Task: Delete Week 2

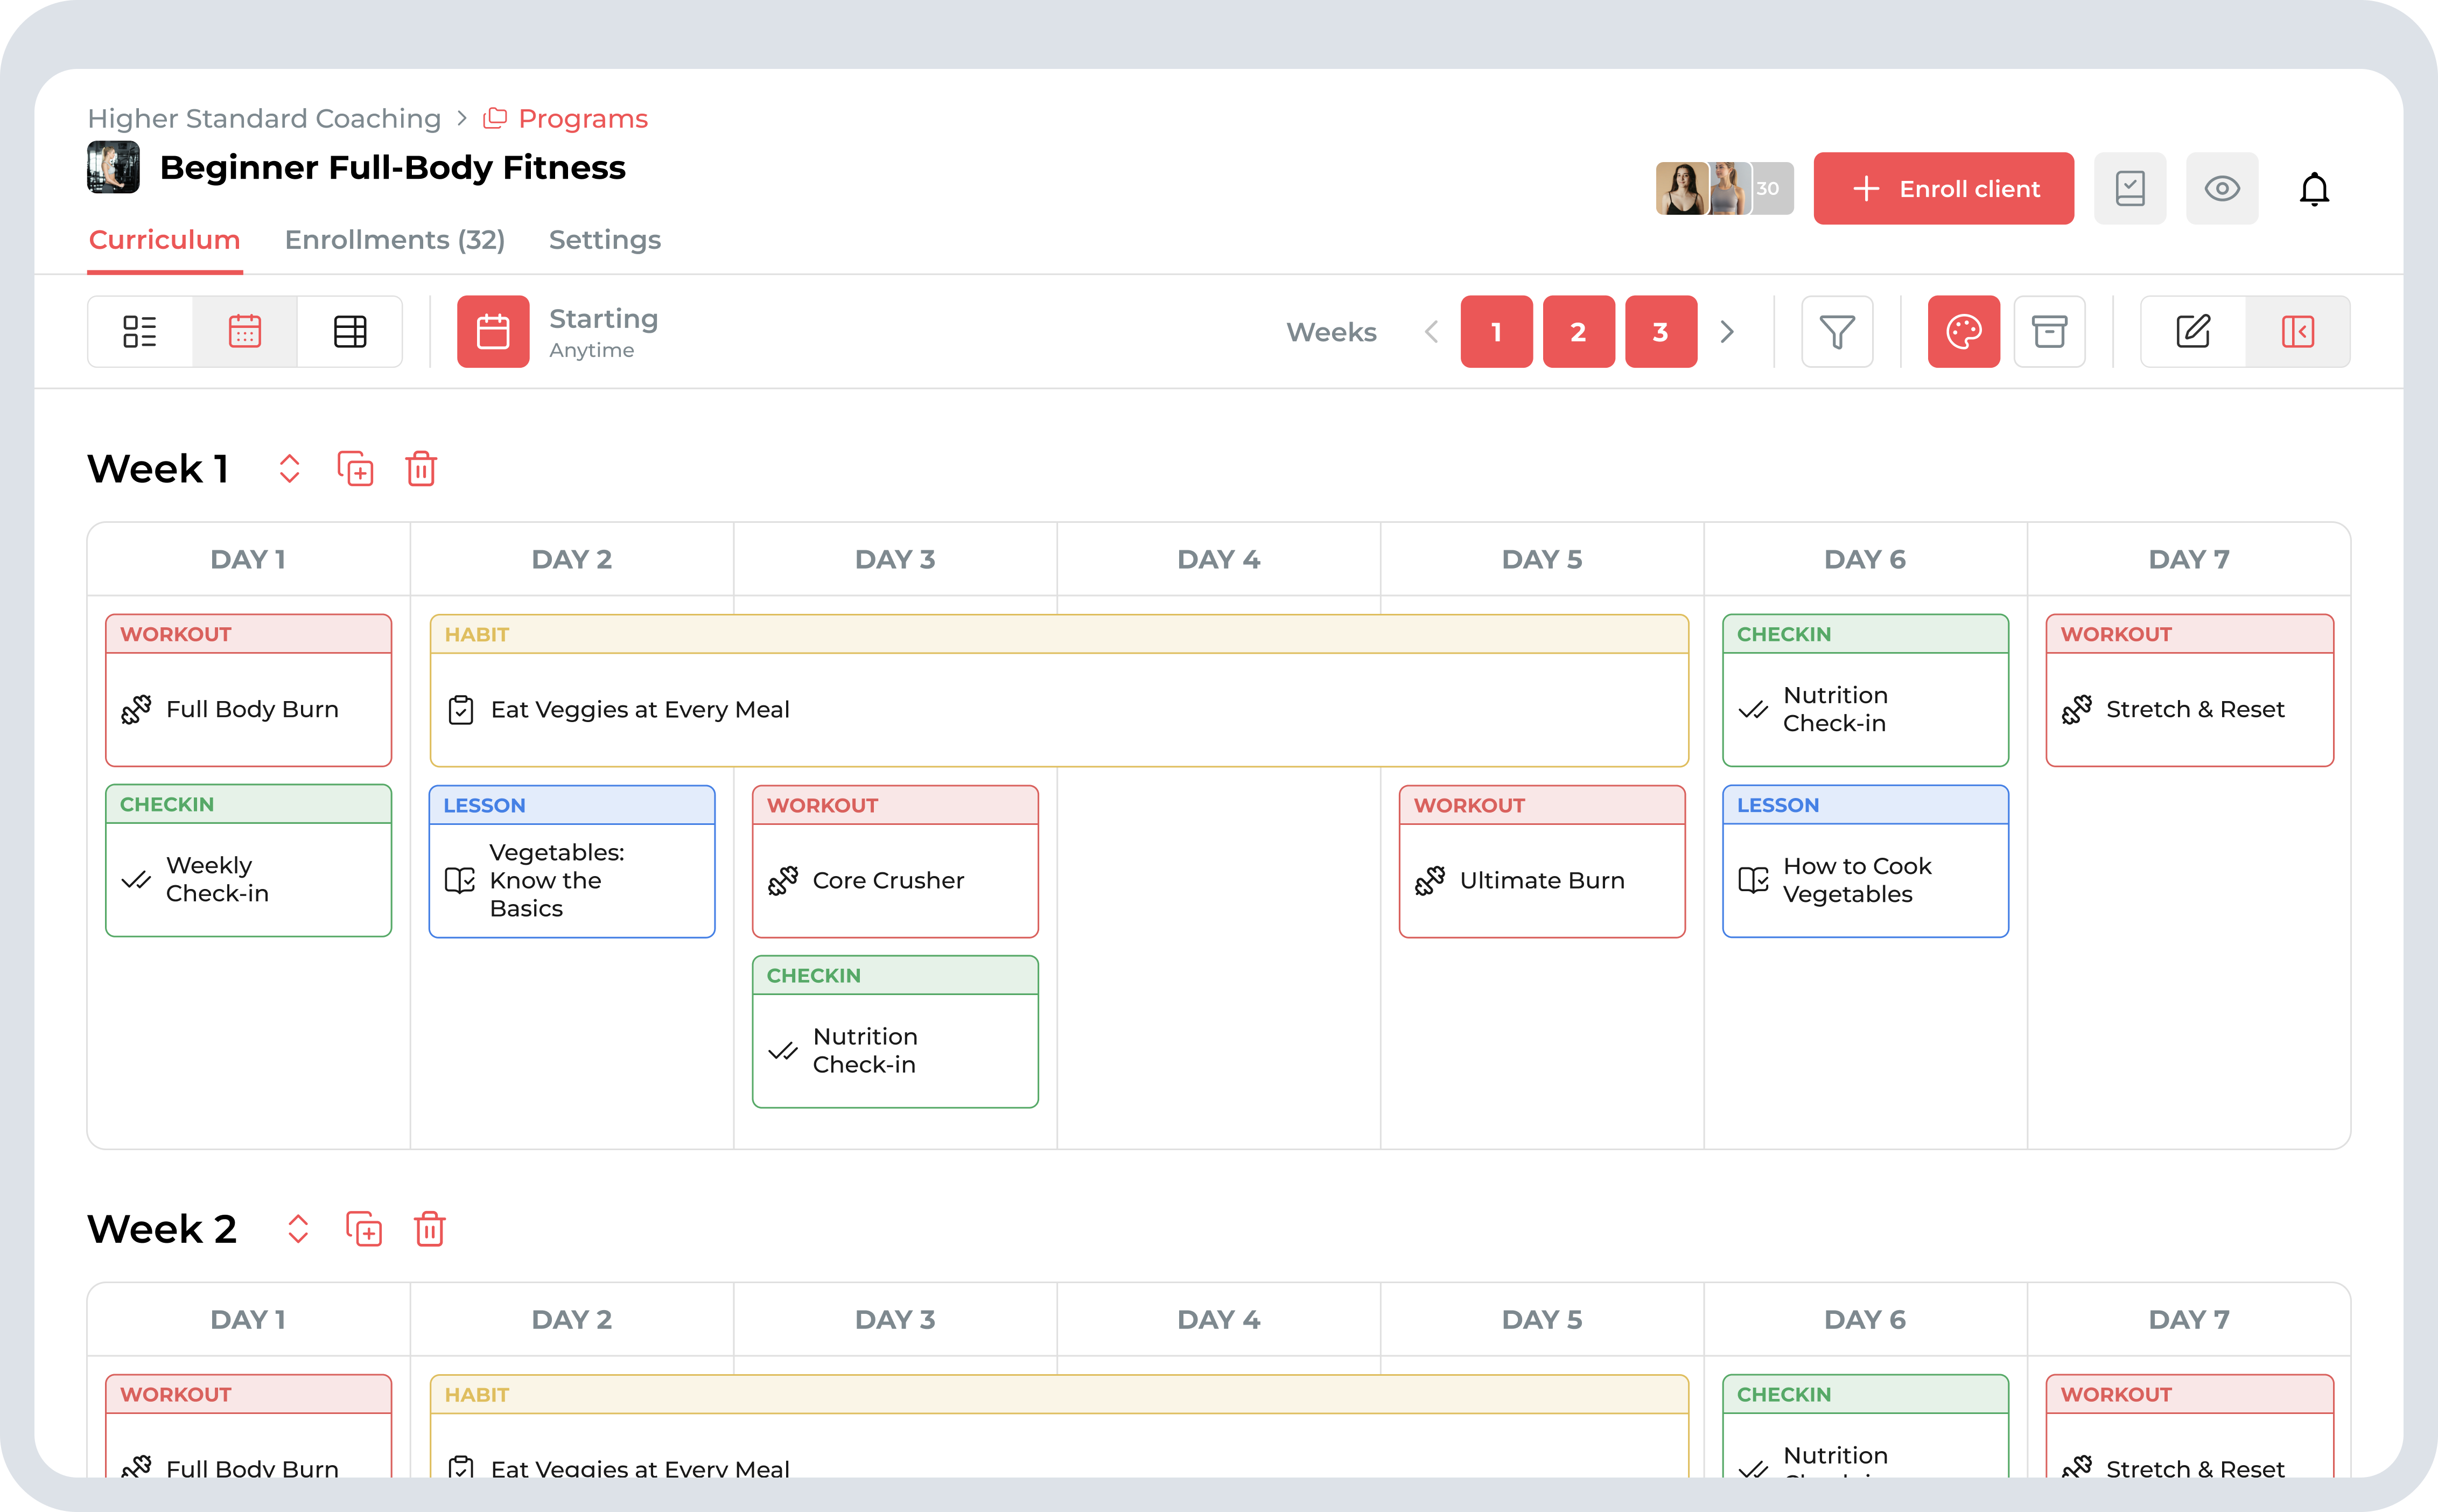Action: click(x=430, y=1228)
